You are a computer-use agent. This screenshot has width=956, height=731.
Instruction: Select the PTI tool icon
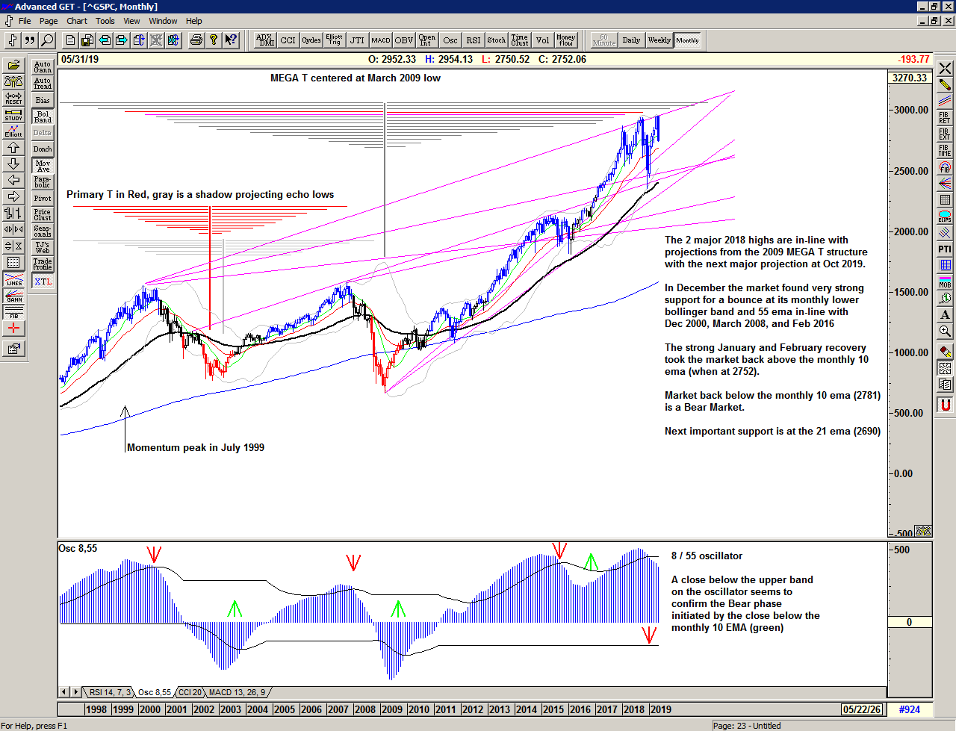click(x=945, y=249)
